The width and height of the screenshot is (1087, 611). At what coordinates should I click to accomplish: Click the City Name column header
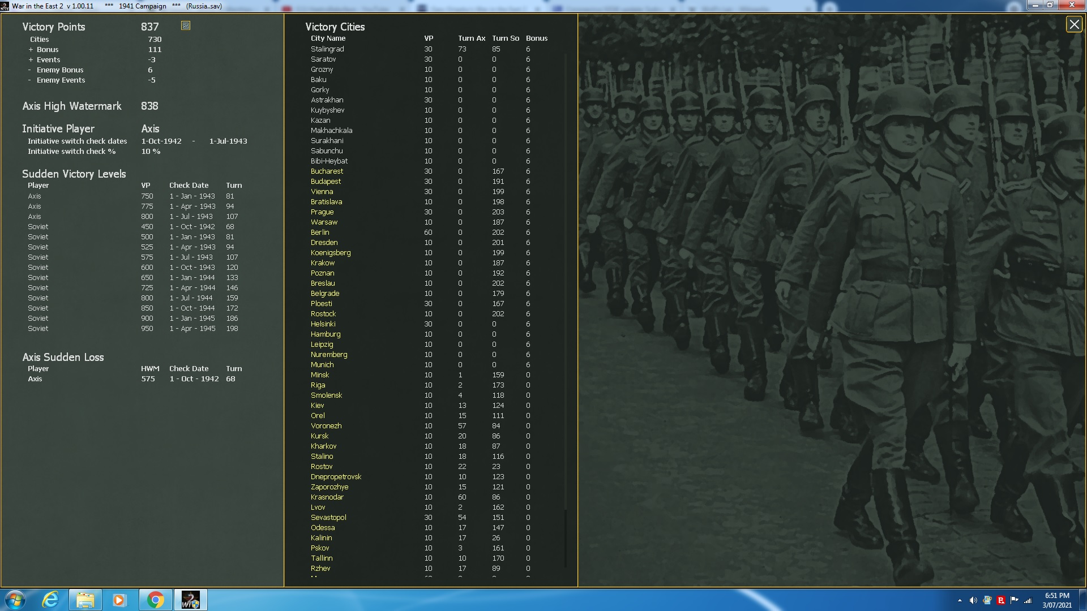(x=328, y=38)
